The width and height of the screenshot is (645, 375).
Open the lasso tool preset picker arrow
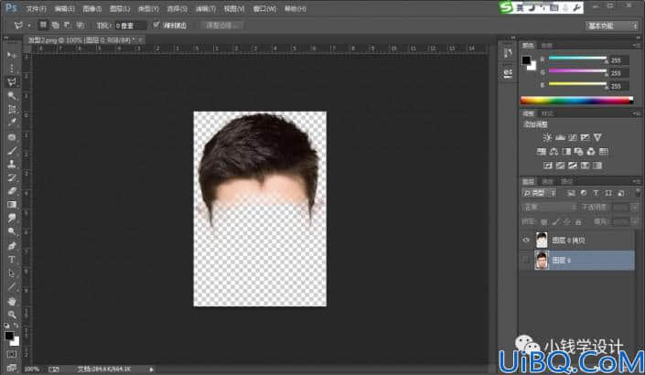click(29, 26)
